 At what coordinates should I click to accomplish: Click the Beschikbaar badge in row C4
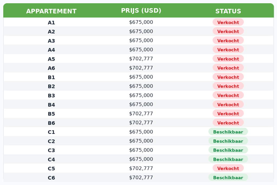coord(228,159)
